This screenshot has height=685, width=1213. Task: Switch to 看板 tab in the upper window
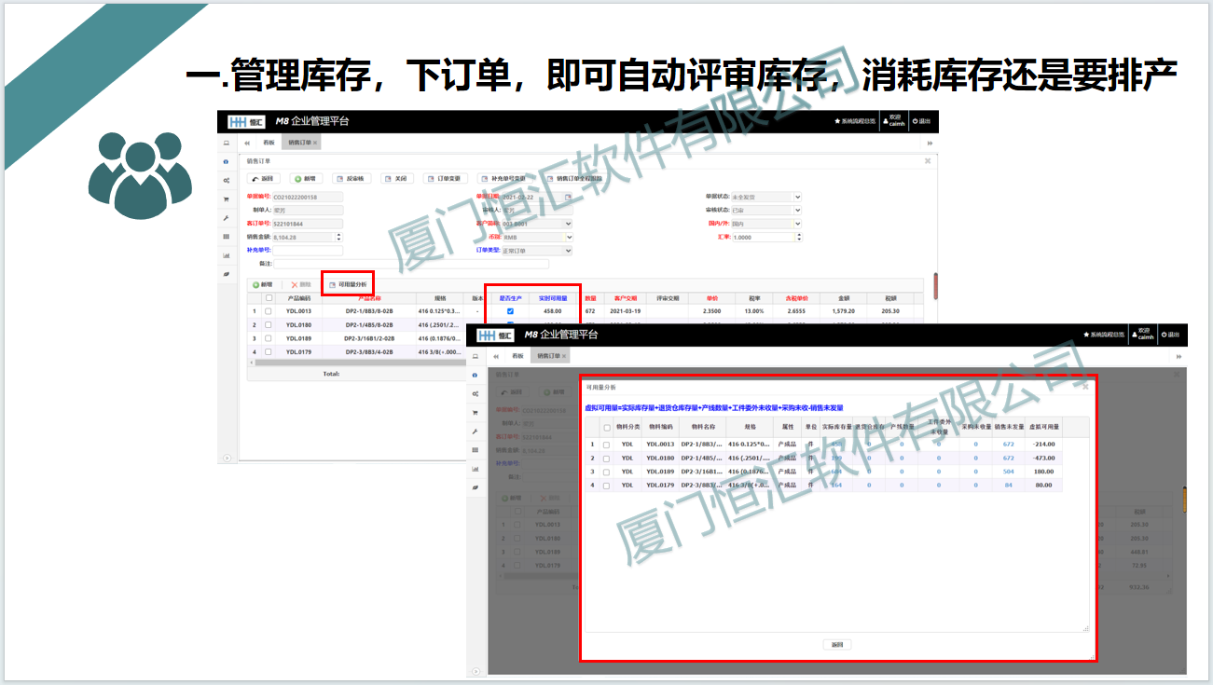269,143
